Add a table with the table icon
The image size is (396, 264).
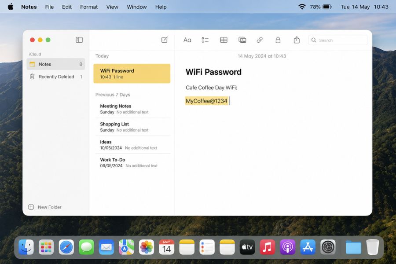tap(224, 40)
